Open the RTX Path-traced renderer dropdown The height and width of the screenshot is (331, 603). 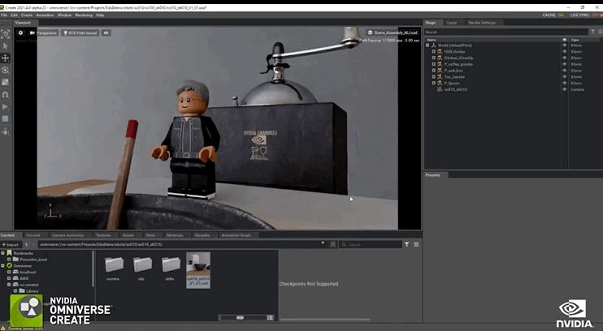(x=81, y=33)
